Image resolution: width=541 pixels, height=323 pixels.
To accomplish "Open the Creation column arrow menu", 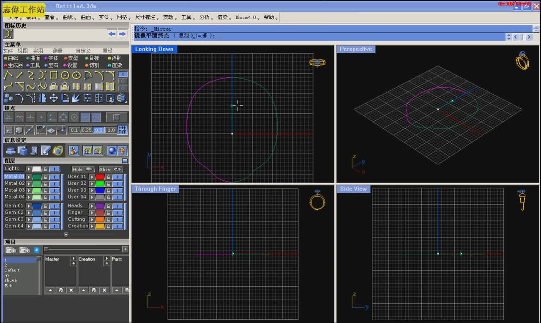I will point(106,258).
